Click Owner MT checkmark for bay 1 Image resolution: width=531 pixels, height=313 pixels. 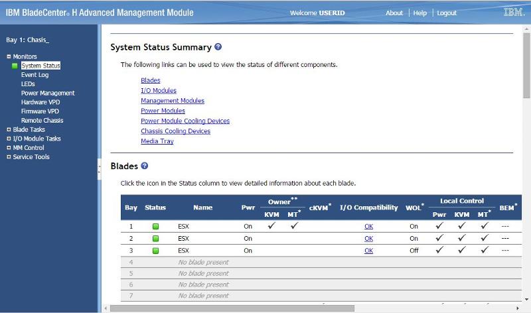(294, 225)
